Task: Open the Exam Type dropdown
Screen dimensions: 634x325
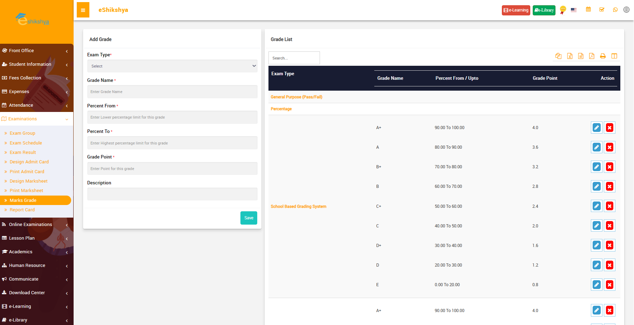Action: tap(172, 66)
